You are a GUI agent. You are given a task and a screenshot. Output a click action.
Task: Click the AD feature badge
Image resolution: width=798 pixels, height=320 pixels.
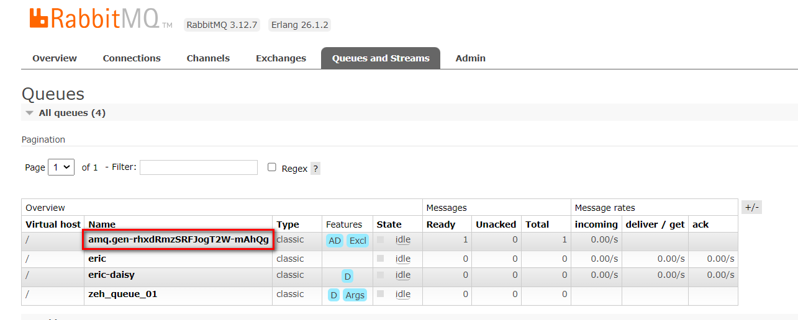point(335,241)
